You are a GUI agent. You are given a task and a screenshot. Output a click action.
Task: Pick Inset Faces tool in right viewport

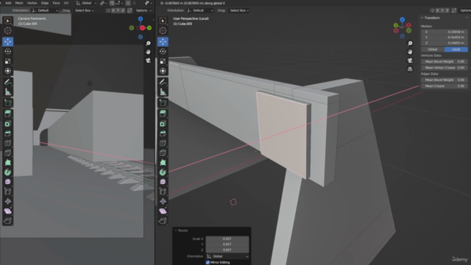(163, 124)
